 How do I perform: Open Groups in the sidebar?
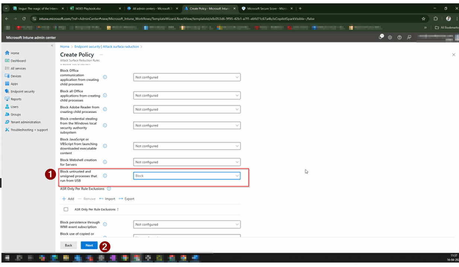pos(13,115)
